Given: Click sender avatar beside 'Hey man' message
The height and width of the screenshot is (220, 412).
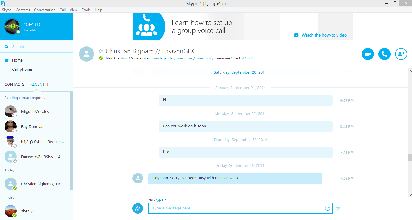Looking at the screenshot, I should pos(138,178).
